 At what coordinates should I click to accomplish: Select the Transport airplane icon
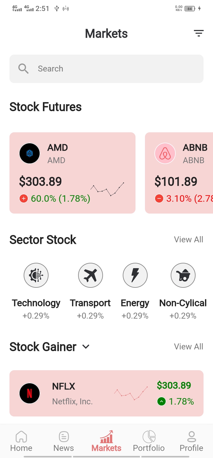point(91,275)
